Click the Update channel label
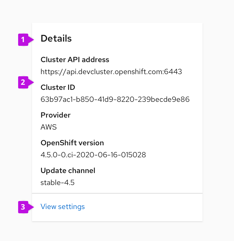The height and width of the screenshot is (241, 234). [x=68, y=171]
